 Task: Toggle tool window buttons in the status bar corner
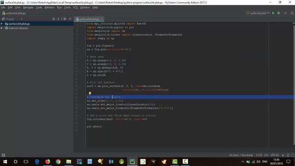click(3, 155)
